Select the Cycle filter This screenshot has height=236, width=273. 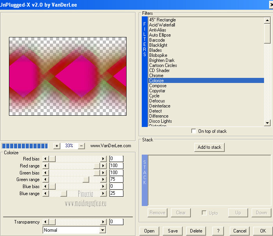206,95
